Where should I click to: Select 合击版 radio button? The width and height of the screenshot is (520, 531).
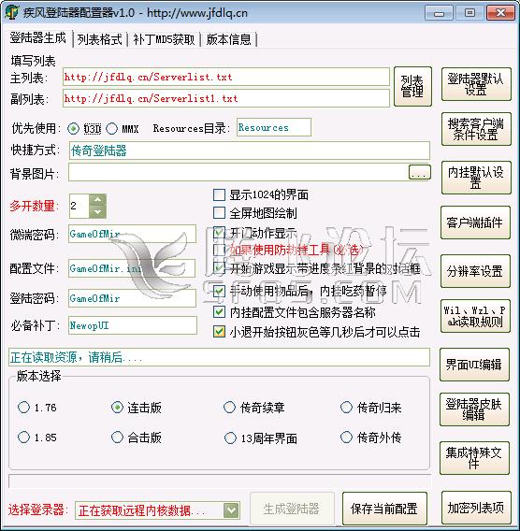point(117,438)
